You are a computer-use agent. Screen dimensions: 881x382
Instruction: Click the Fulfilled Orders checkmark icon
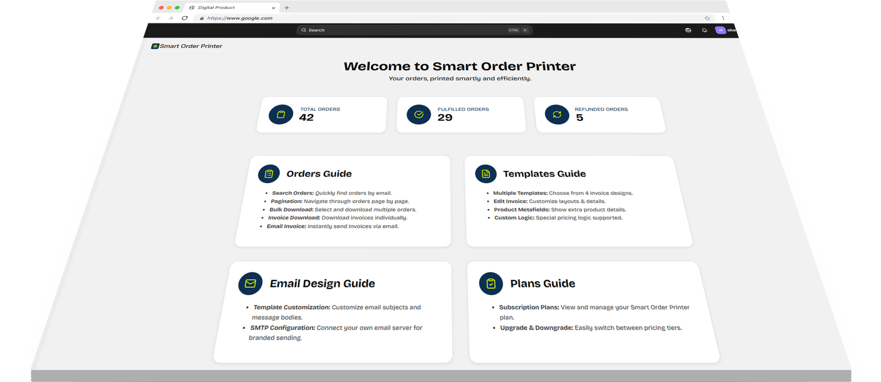point(419,114)
